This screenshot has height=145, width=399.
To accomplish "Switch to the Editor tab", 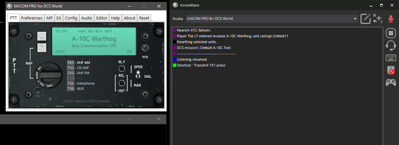I will [x=102, y=18].
